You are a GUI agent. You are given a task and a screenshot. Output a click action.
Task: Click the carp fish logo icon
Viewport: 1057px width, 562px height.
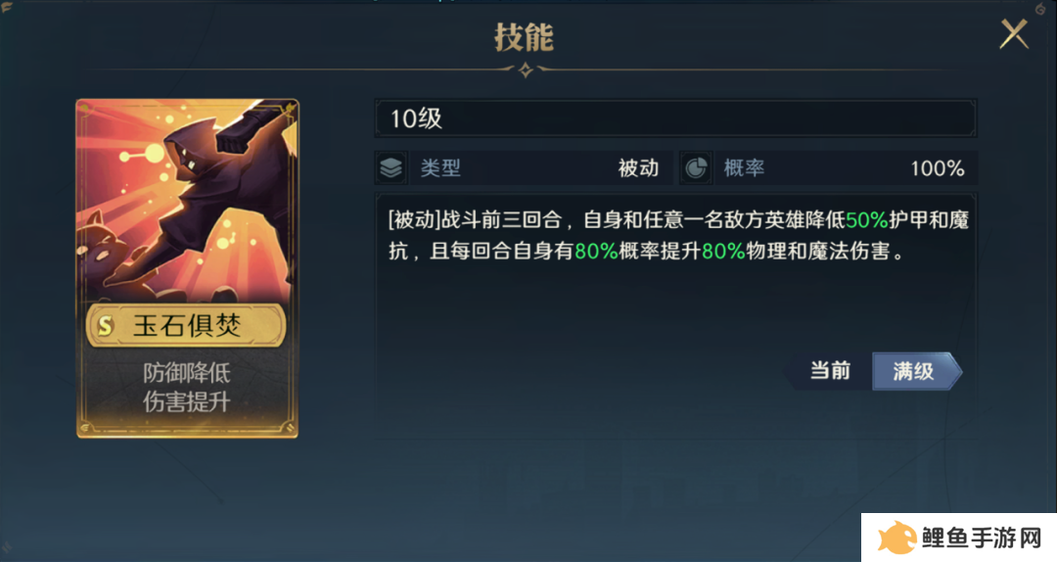(x=896, y=538)
